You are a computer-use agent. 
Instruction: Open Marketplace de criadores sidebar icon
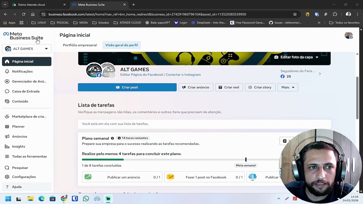(7, 116)
